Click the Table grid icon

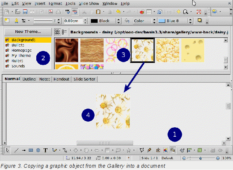[149, 12]
